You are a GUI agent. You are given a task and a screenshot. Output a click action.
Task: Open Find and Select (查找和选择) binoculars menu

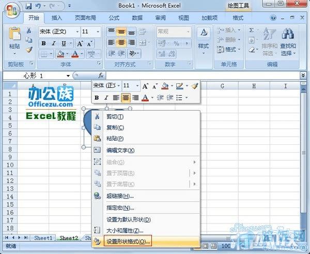point(288,42)
